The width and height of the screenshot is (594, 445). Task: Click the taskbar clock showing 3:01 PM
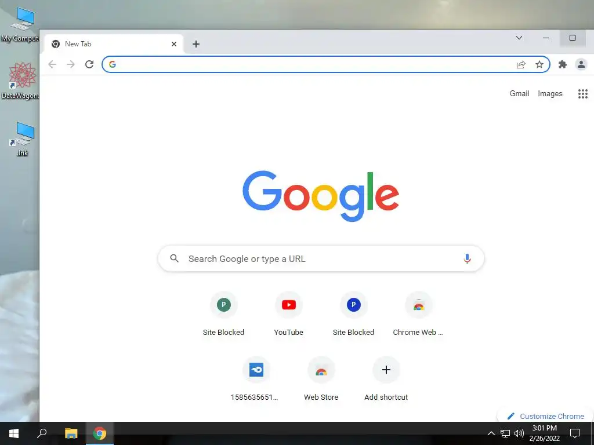point(544,433)
